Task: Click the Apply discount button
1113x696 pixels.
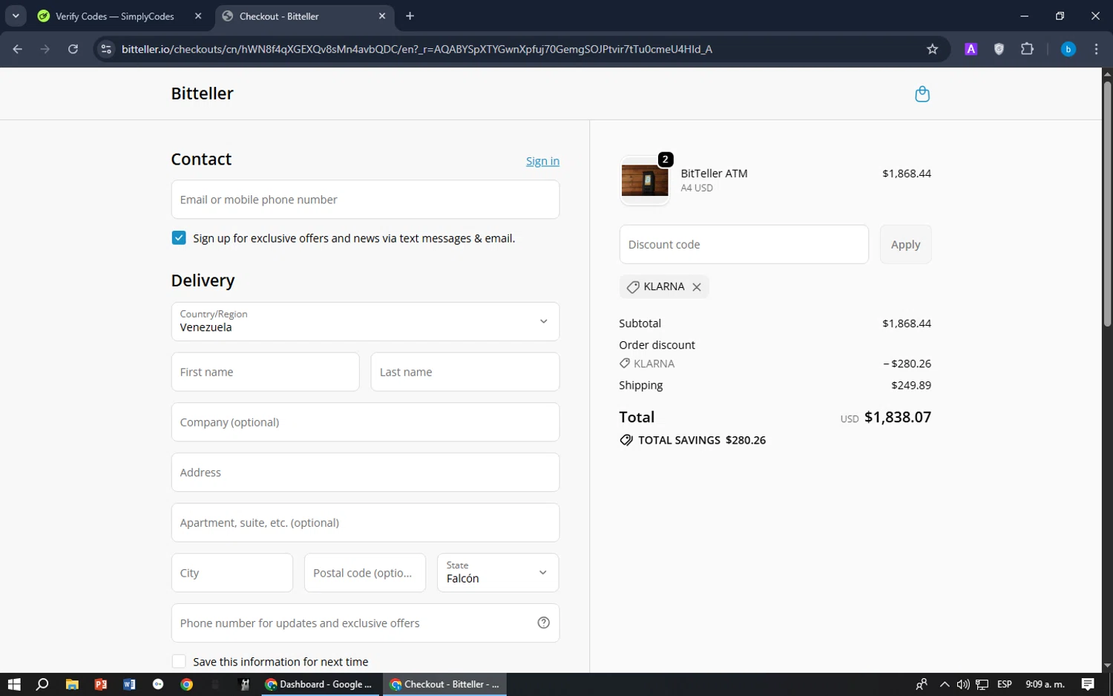Action: coord(905,244)
